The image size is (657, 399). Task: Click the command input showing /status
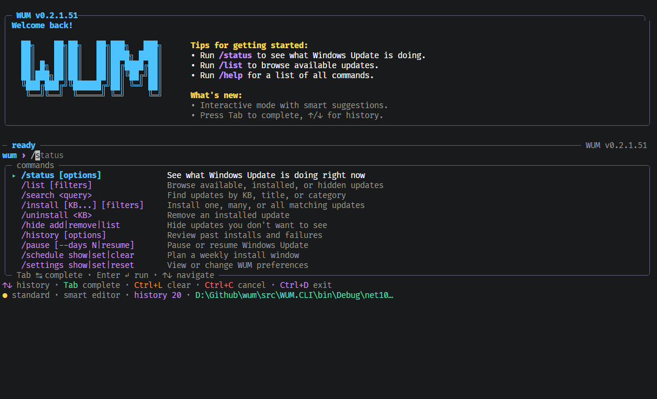pyautogui.click(x=47, y=155)
